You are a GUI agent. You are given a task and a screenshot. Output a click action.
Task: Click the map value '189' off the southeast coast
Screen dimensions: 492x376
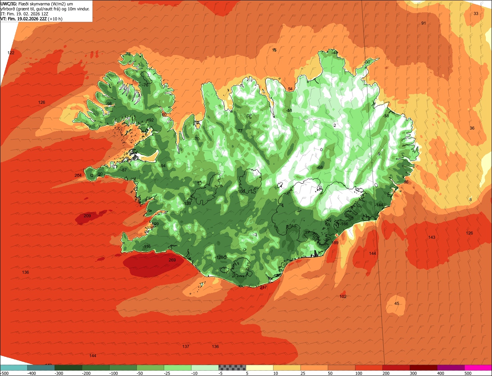[335, 243]
